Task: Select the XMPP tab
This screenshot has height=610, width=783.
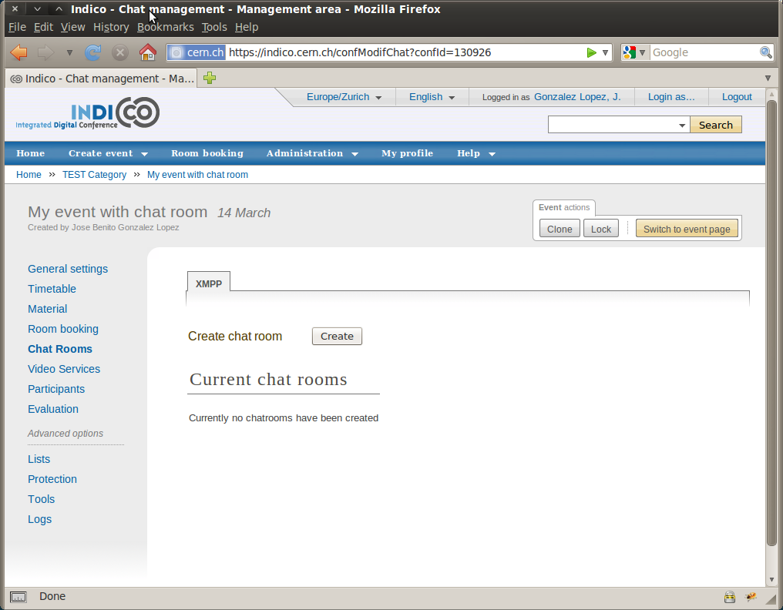Action: tap(209, 283)
